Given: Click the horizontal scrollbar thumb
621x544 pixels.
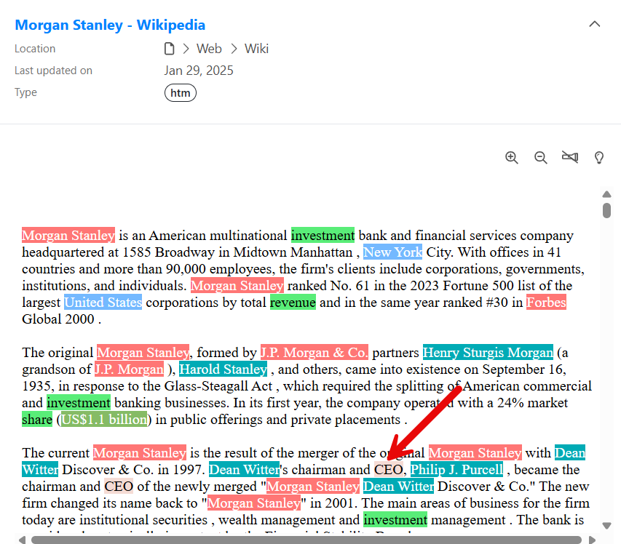Looking at the screenshot, I should point(306,540).
